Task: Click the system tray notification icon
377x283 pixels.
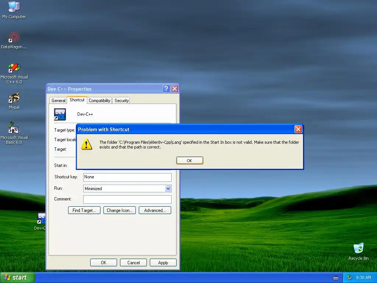Action: click(350, 277)
